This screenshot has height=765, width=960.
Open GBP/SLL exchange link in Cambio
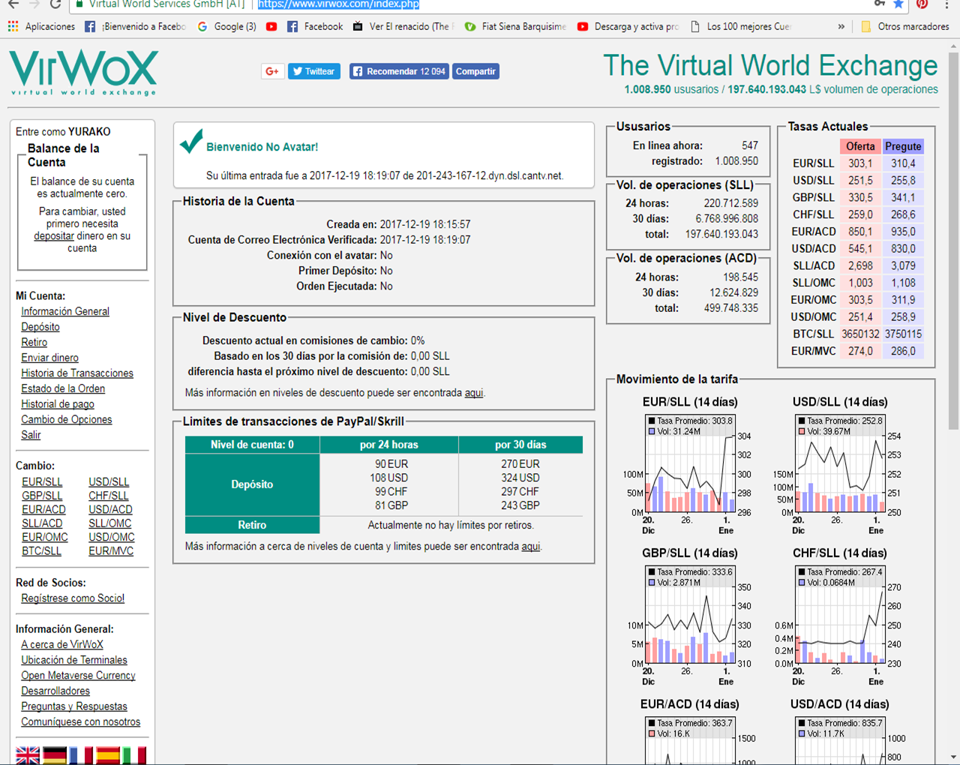(42, 496)
